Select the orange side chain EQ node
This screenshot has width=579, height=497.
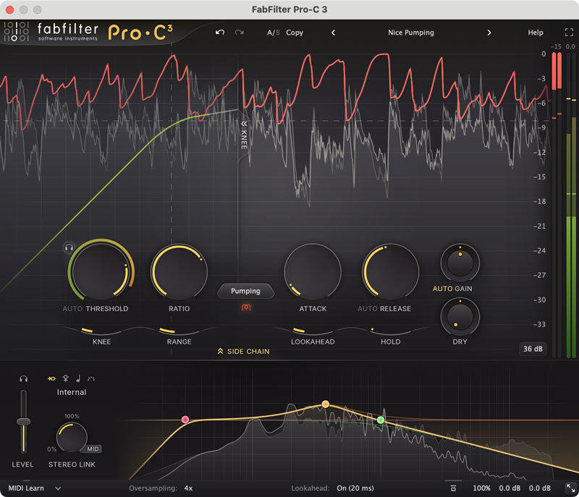[x=325, y=404]
